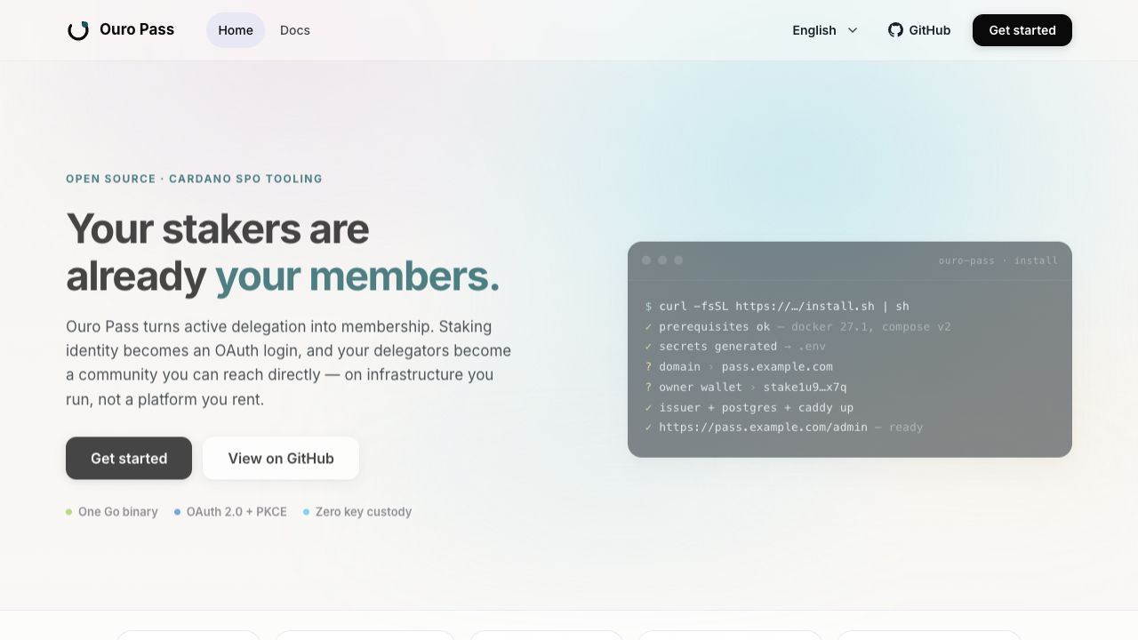This screenshot has width=1138, height=640.
Task: Click the 'domain › pass.example.com' terminal line
Action: pos(739,366)
